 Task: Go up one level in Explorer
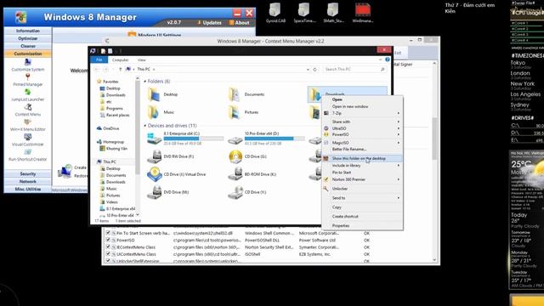(x=121, y=70)
